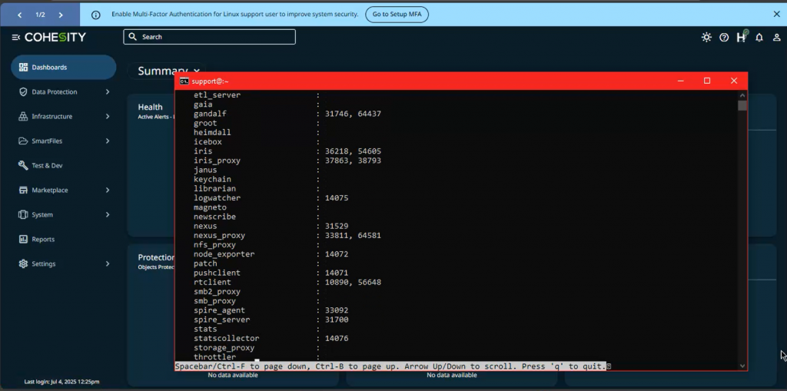This screenshot has width=787, height=391.
Task: Go to next banner notification
Action: tap(61, 15)
